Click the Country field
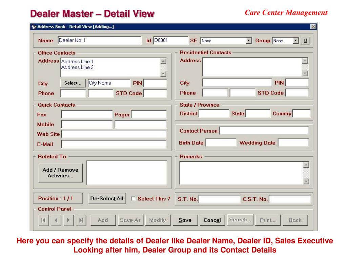Viewport: 347px width, 260px height. 301,113
